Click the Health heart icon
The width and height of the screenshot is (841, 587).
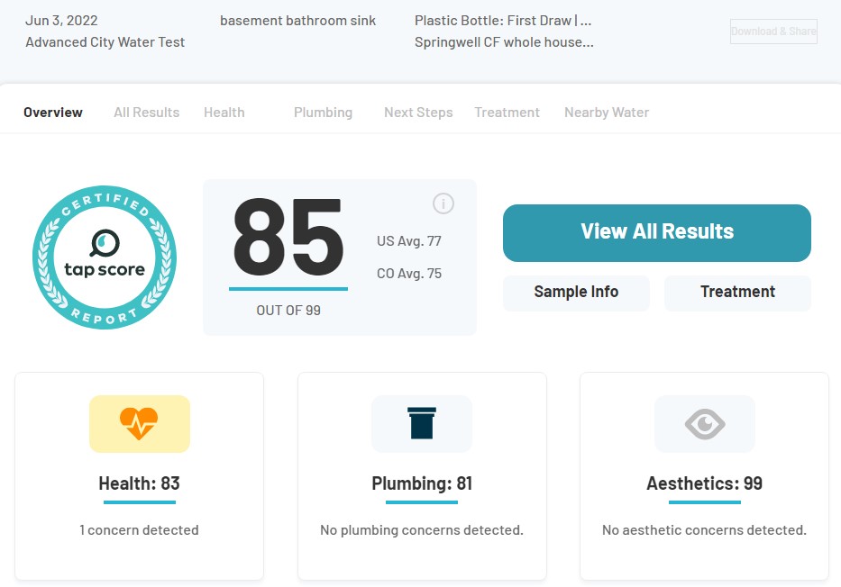tap(140, 424)
